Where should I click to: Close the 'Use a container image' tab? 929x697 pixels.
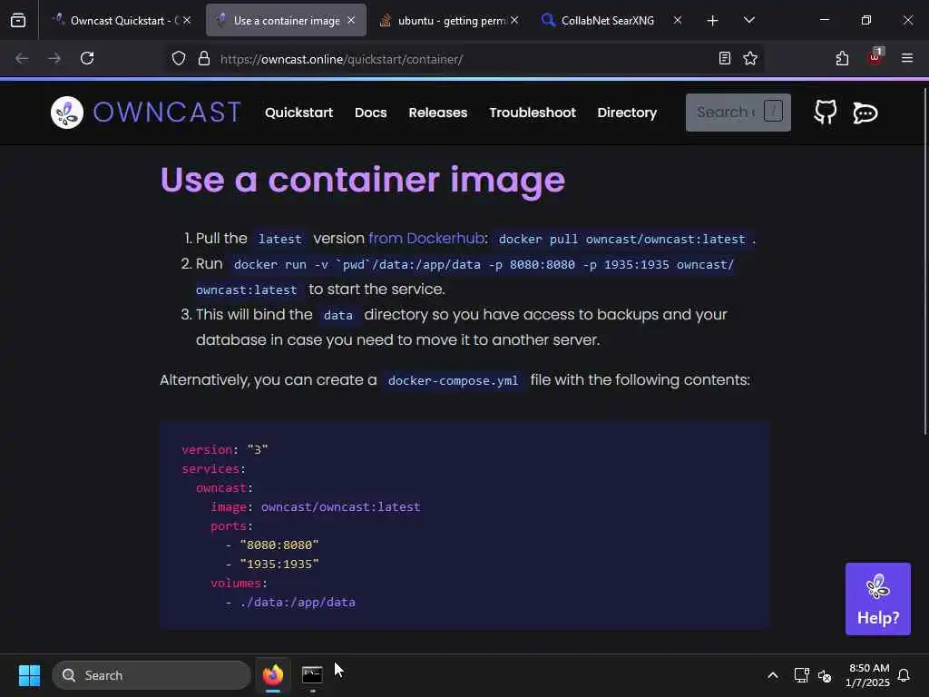coord(351,20)
